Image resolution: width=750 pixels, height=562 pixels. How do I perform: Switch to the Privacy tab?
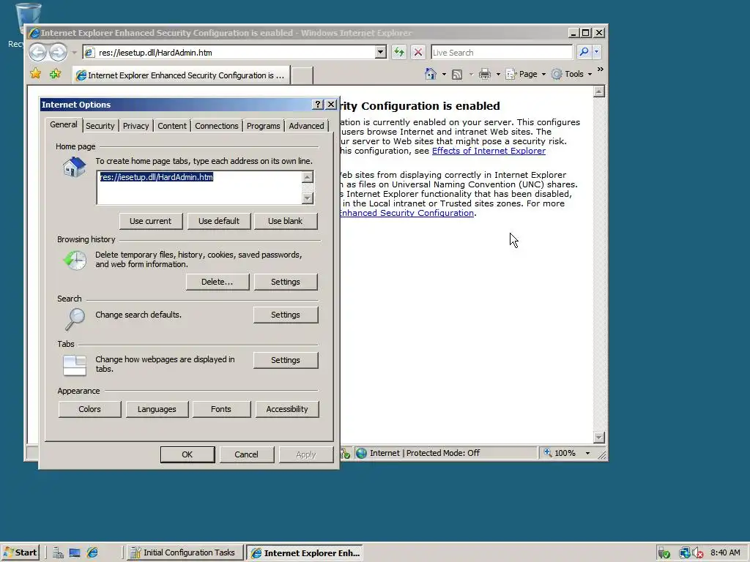pos(135,126)
